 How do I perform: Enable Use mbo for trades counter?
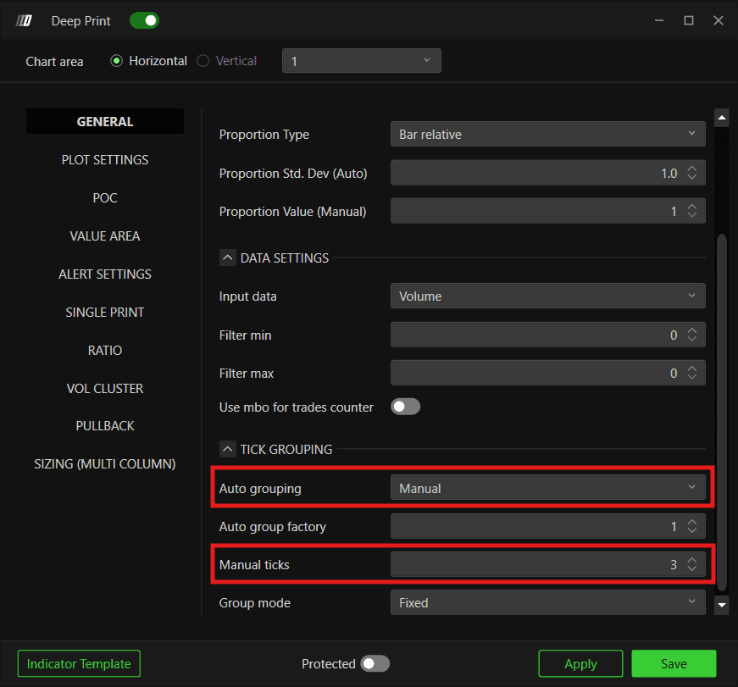tap(405, 407)
